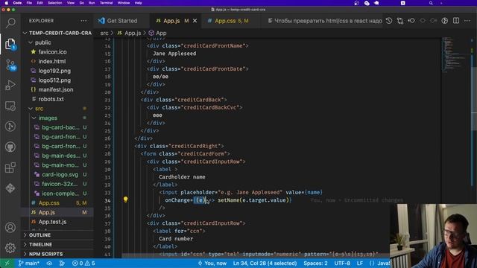Collapse the public folder
The image size is (477, 268).
tap(57, 42)
